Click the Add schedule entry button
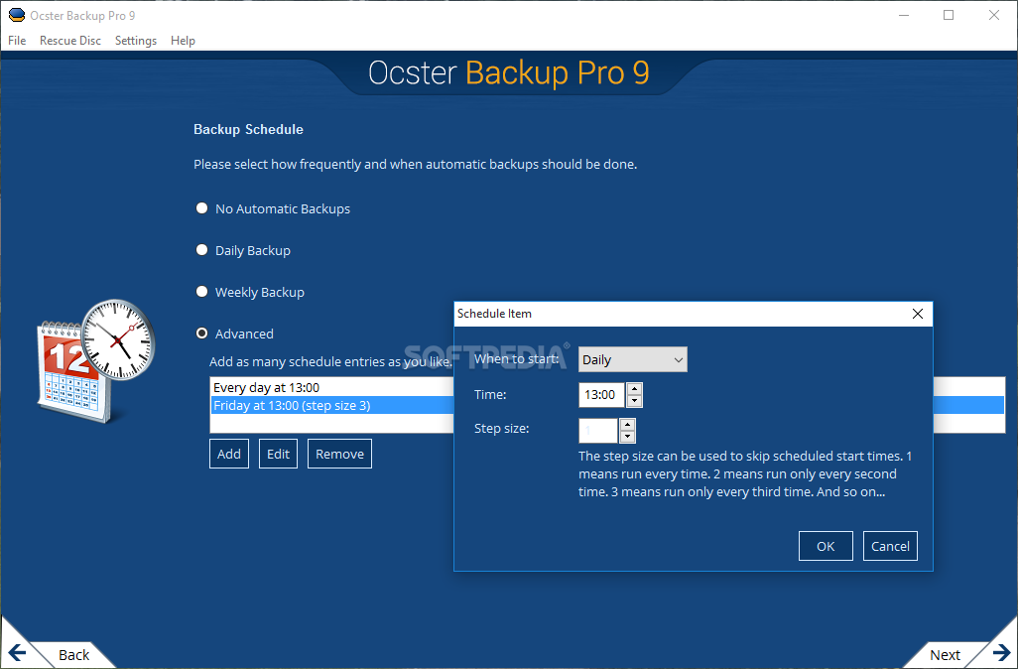 tap(229, 454)
